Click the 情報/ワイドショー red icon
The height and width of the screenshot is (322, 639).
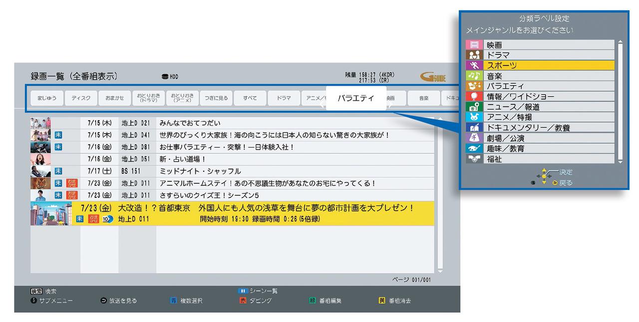point(474,97)
